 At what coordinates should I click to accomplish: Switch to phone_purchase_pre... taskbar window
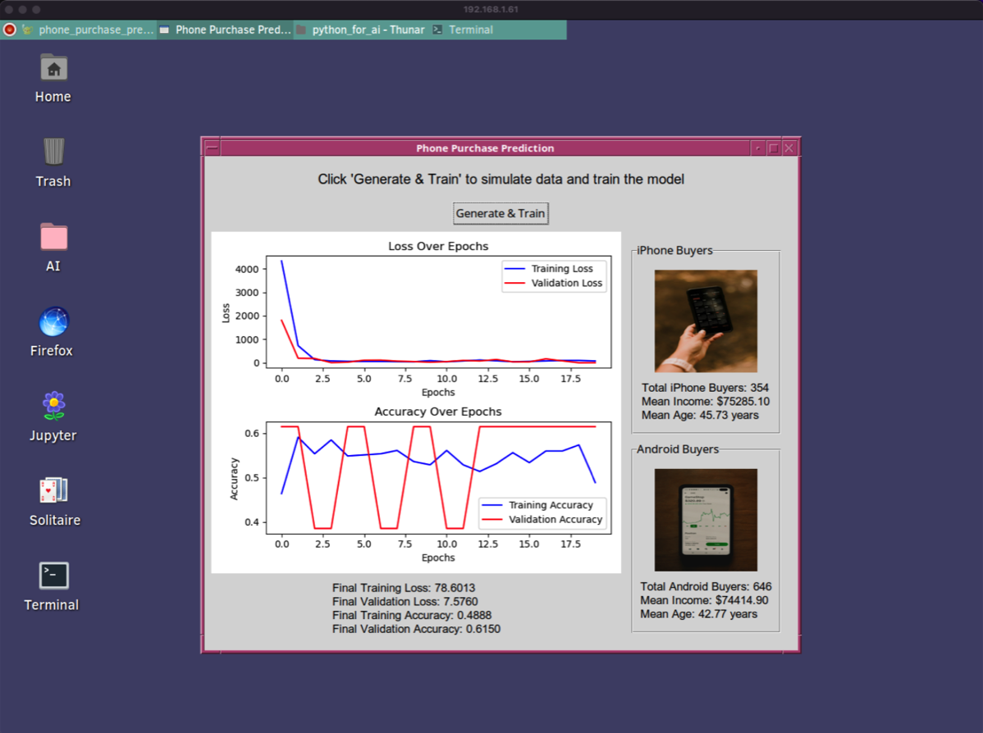click(89, 30)
